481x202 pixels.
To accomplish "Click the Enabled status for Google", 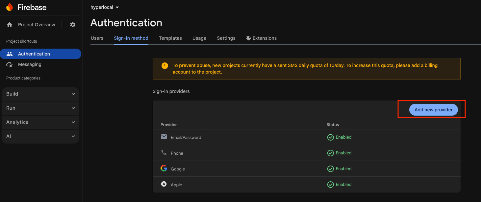I will tap(343, 169).
